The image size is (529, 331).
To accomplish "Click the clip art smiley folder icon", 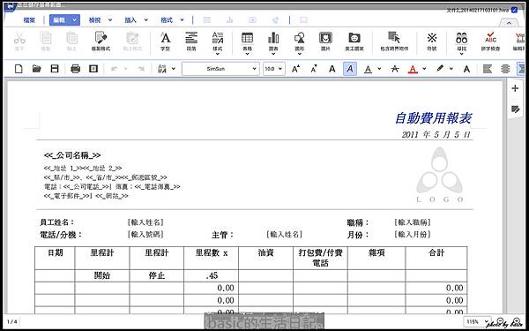I will point(354,38).
